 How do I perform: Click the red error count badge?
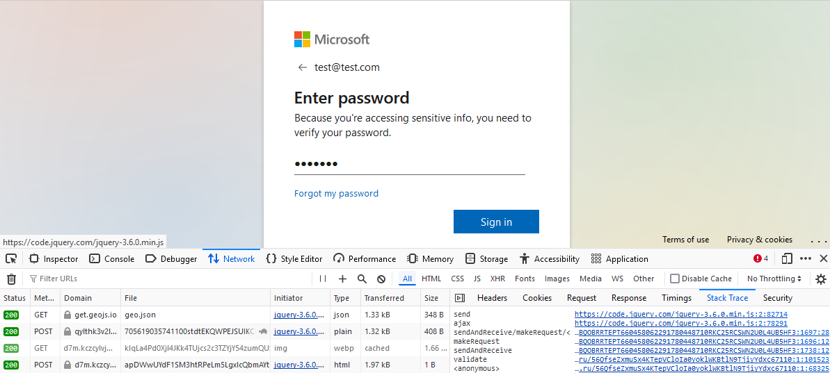click(x=760, y=259)
